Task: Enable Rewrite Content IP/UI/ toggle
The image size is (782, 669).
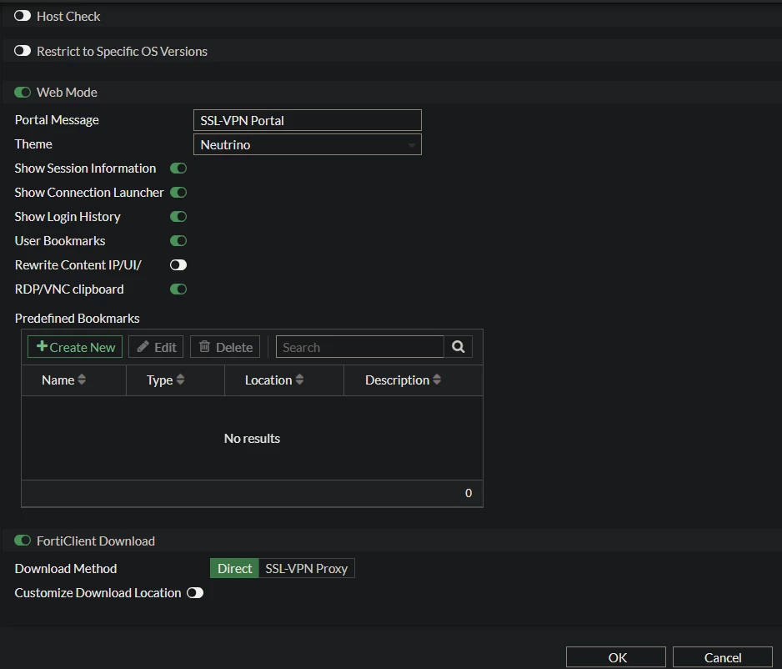Action: tap(178, 265)
